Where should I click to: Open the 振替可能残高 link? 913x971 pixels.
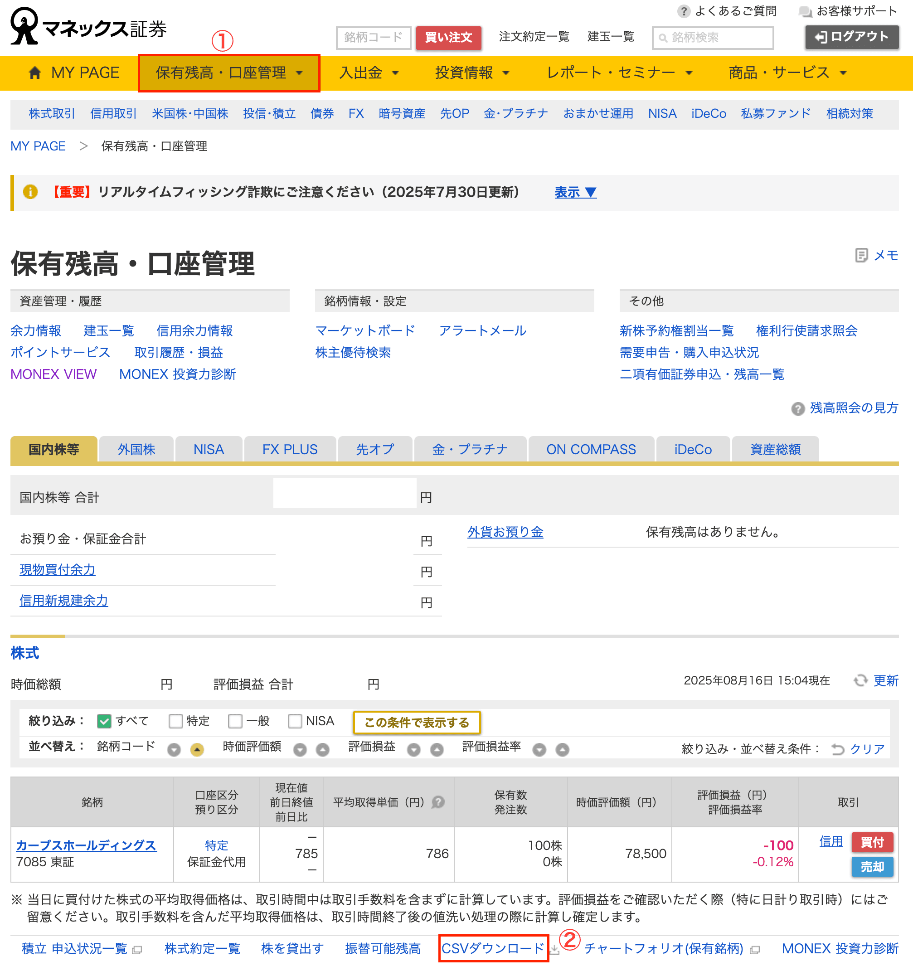pos(383,949)
